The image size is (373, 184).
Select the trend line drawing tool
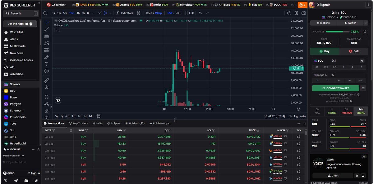click(47, 28)
